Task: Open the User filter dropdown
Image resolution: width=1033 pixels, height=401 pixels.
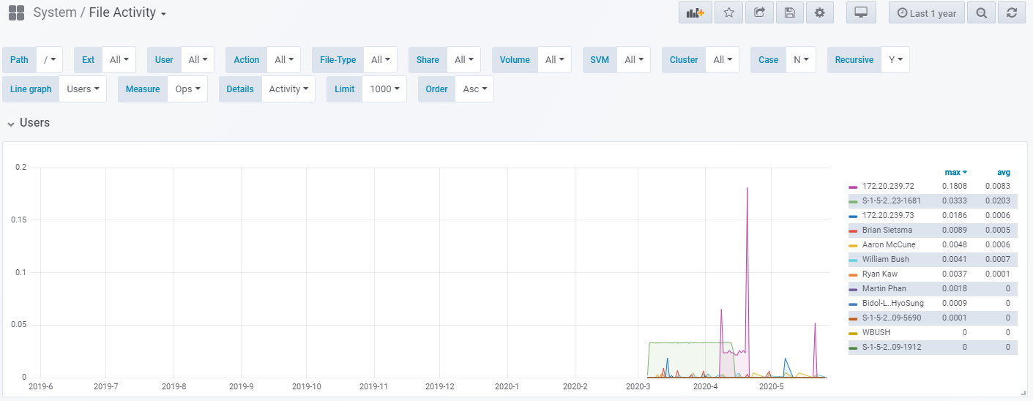Action: tap(198, 60)
